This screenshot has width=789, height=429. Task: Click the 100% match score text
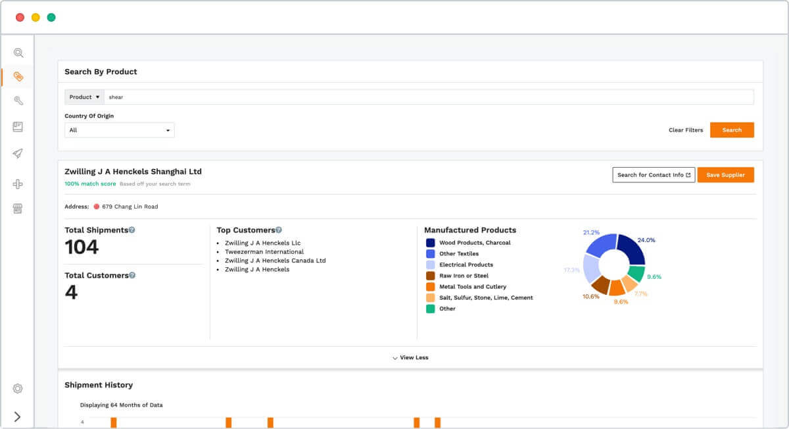point(90,184)
